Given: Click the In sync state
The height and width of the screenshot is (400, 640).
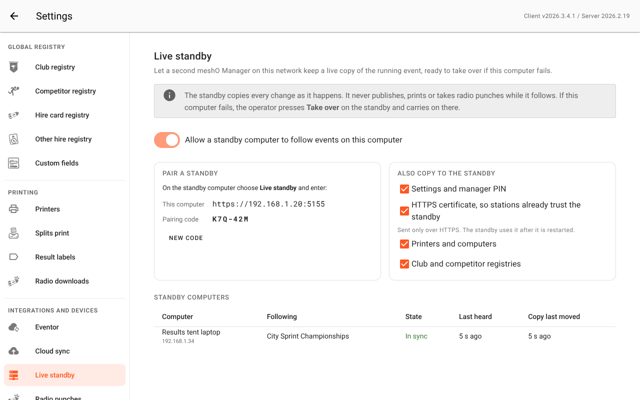Looking at the screenshot, I should [x=416, y=336].
